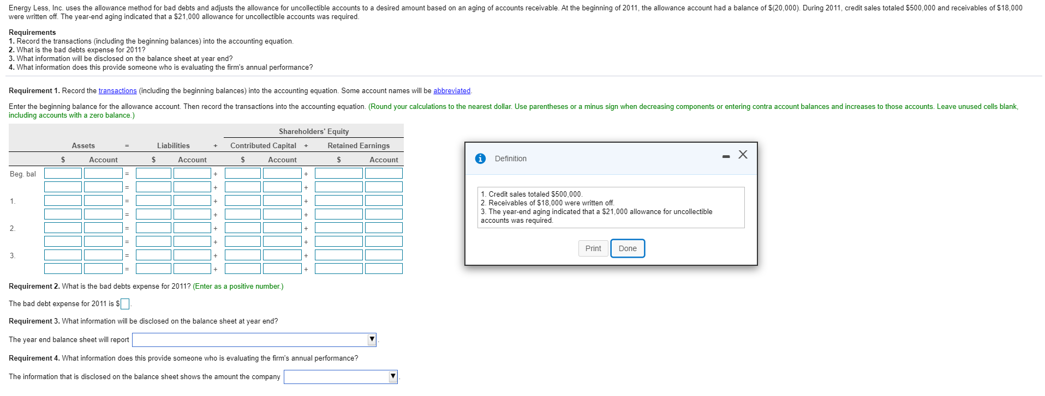Select the Beg. bal Retained Earnings Account cell
Screen dimensions: 1045x396
384,173
